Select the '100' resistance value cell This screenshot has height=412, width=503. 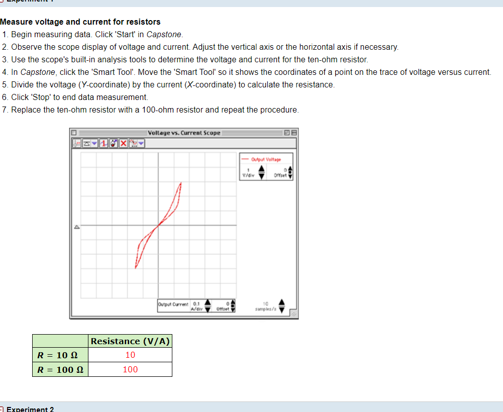click(x=130, y=369)
